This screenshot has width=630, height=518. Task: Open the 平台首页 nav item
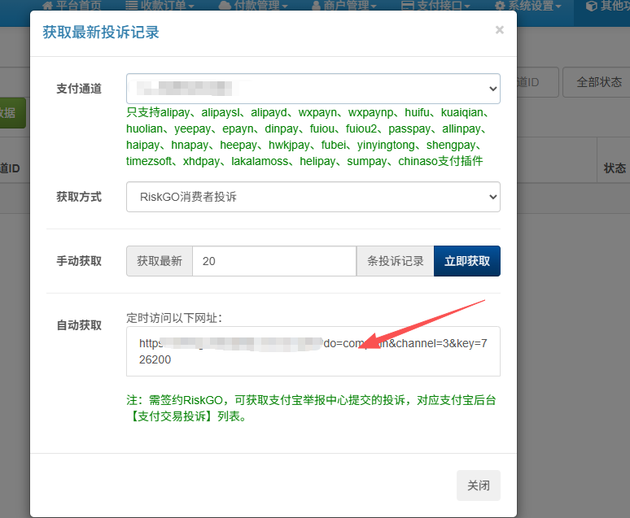[x=78, y=6]
